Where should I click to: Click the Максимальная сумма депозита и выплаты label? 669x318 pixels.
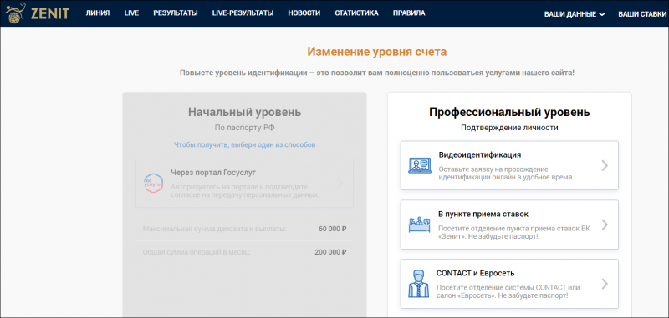coord(215,229)
